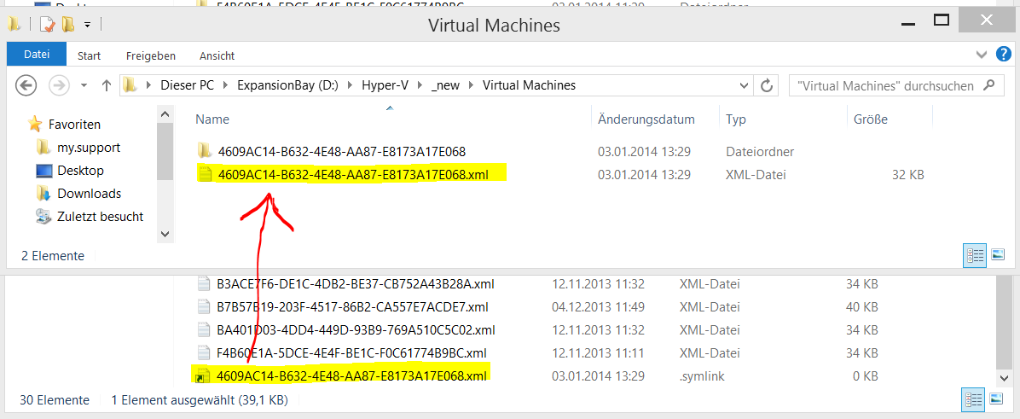The height and width of the screenshot is (419, 1020).
Task: Open the address bar history dropdown
Action: point(745,85)
